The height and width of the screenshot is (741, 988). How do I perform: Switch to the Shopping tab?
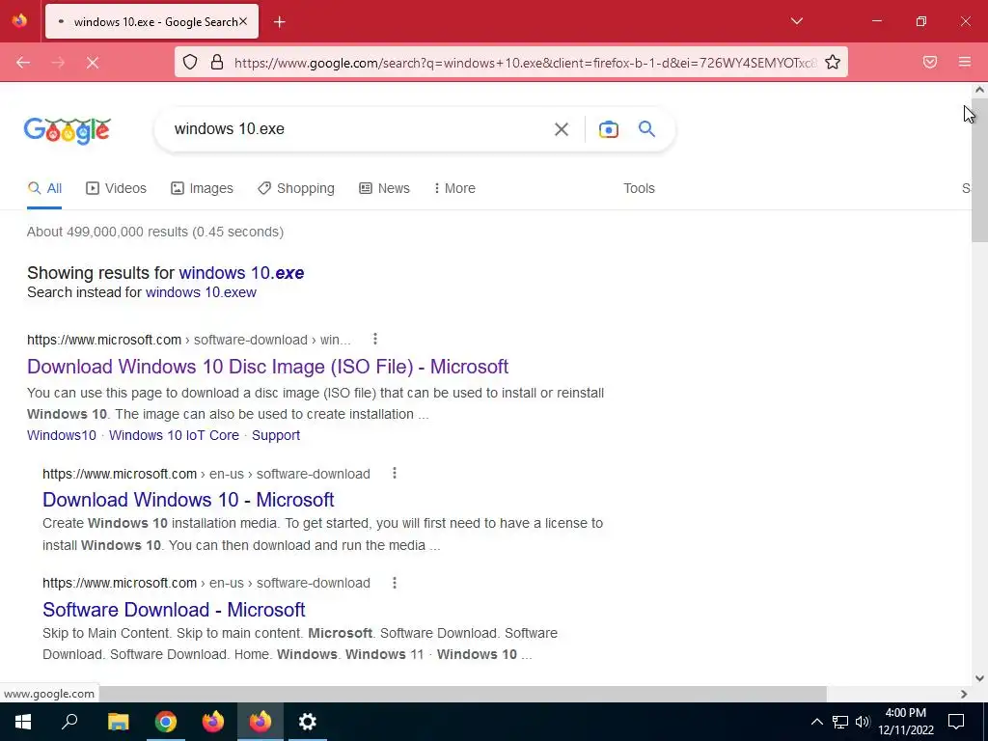pyautogui.click(x=296, y=188)
